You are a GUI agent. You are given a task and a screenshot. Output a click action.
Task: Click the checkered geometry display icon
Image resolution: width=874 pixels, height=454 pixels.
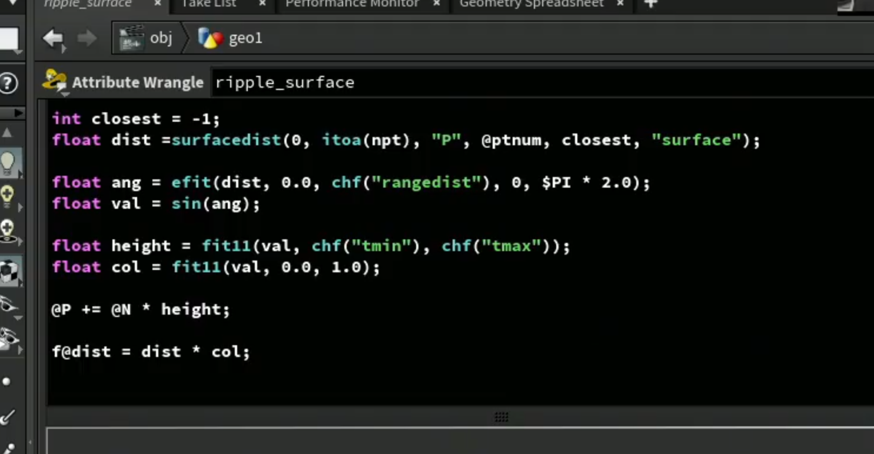[x=9, y=271]
